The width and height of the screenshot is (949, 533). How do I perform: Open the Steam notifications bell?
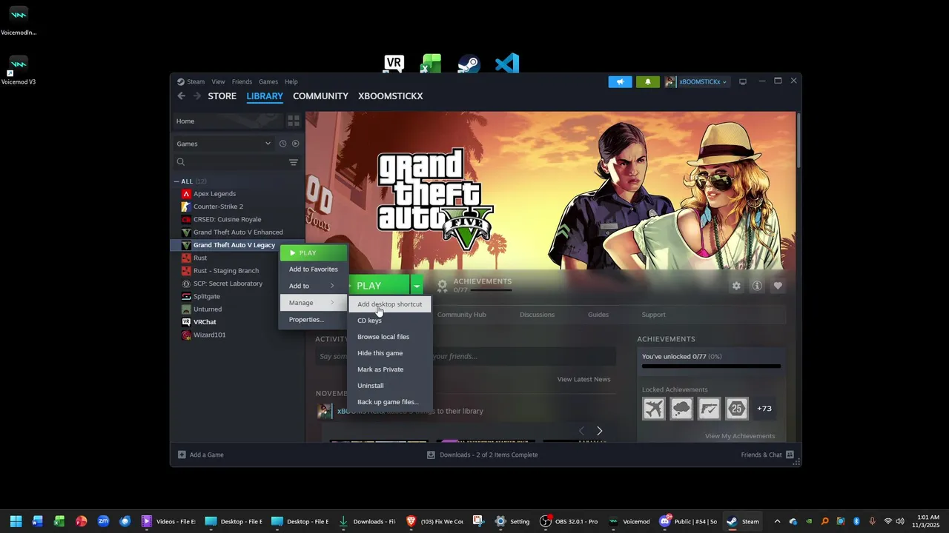click(647, 81)
